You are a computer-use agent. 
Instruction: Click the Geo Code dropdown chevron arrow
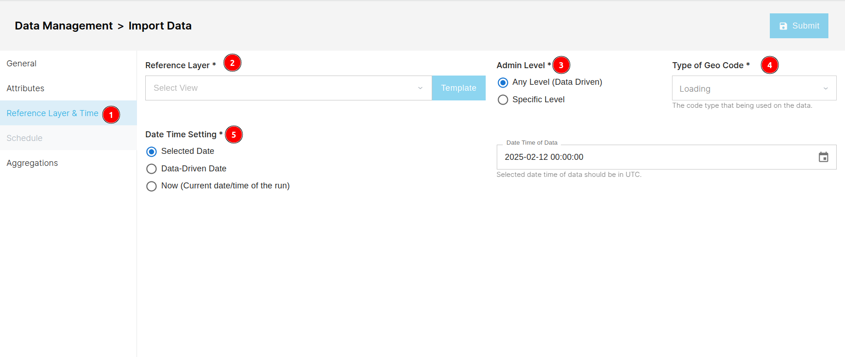(x=826, y=88)
